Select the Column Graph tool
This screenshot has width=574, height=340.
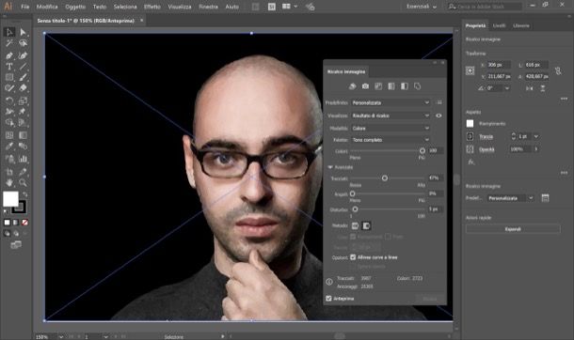pos(23,159)
